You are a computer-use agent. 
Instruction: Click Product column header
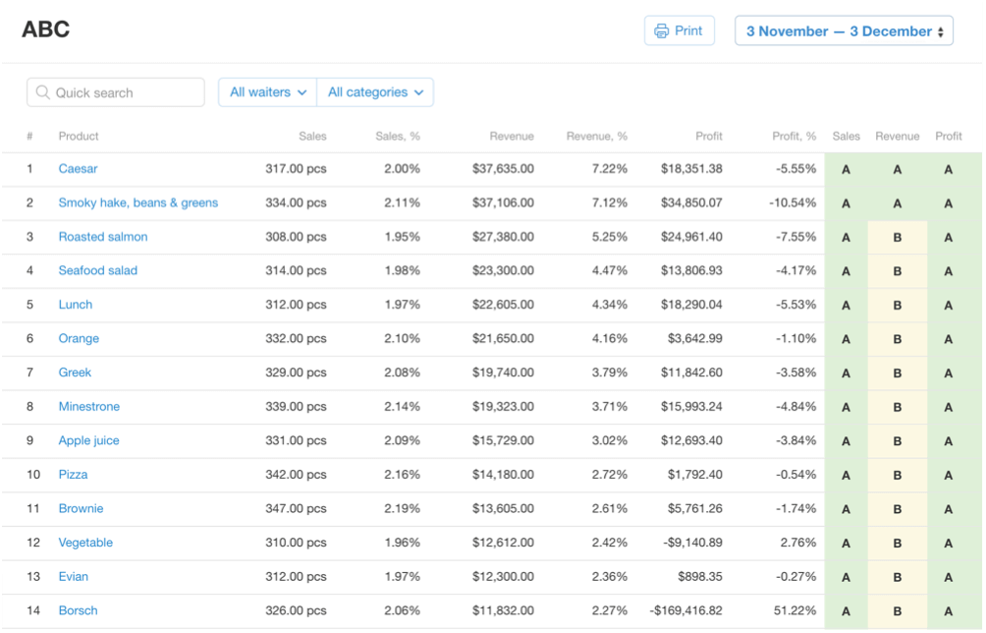click(79, 137)
